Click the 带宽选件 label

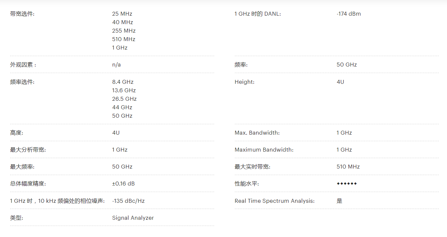point(22,14)
